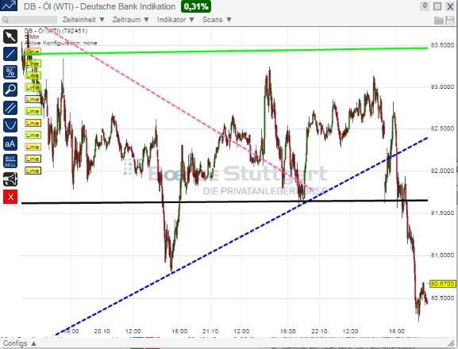Click the 81,0000 price axis label

pyautogui.click(x=442, y=255)
